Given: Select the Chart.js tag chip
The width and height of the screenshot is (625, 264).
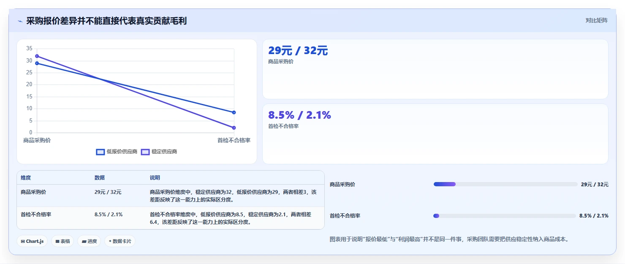Looking at the screenshot, I should 32,241.
